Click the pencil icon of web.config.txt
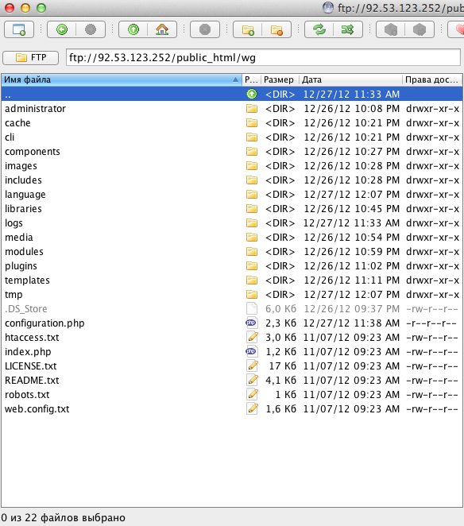Image resolution: width=464 pixels, height=526 pixels. [252, 408]
